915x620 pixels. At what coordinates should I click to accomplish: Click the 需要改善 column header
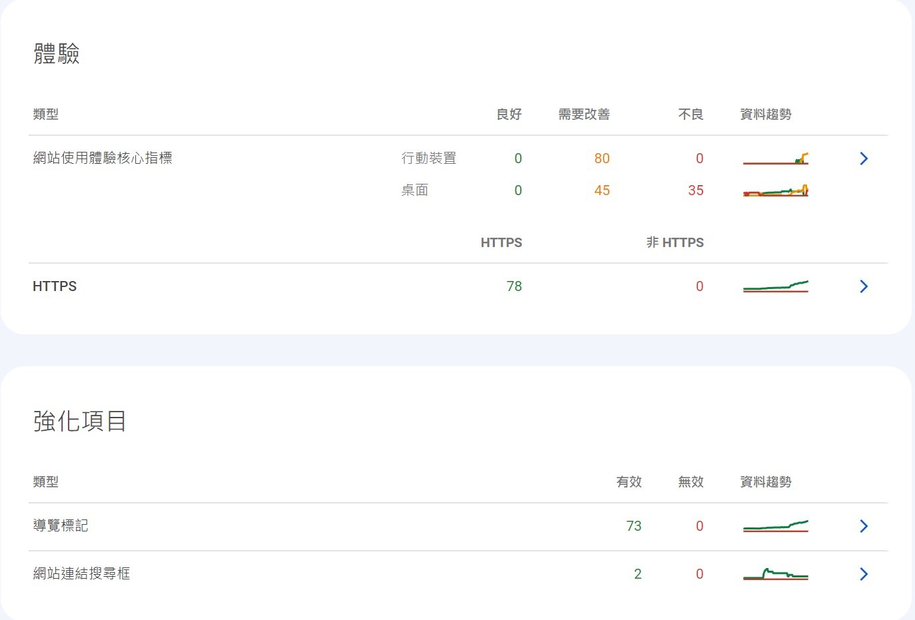coord(584,115)
